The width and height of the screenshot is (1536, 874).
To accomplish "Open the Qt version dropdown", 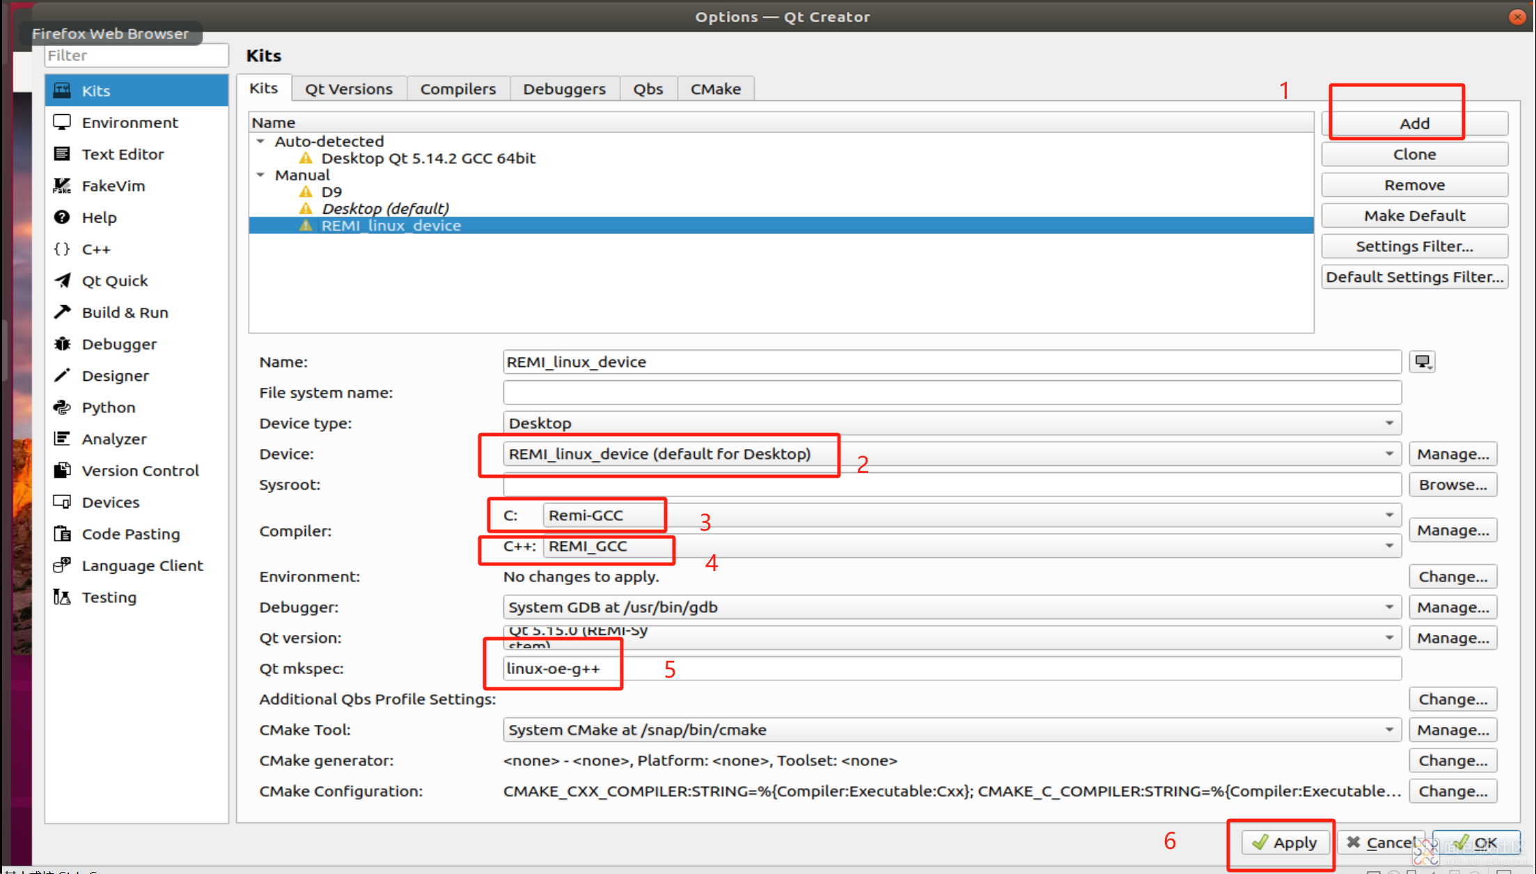I will (952, 638).
